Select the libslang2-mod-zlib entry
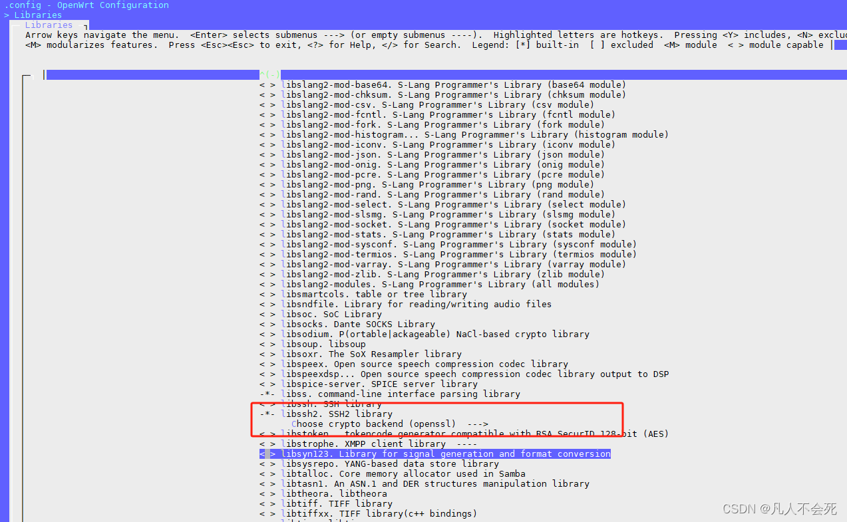The height and width of the screenshot is (522, 847). (432, 275)
